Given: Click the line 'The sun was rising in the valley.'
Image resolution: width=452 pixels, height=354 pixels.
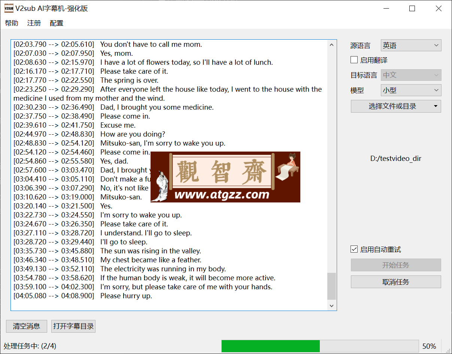Looking at the screenshot, I should click(x=151, y=251).
